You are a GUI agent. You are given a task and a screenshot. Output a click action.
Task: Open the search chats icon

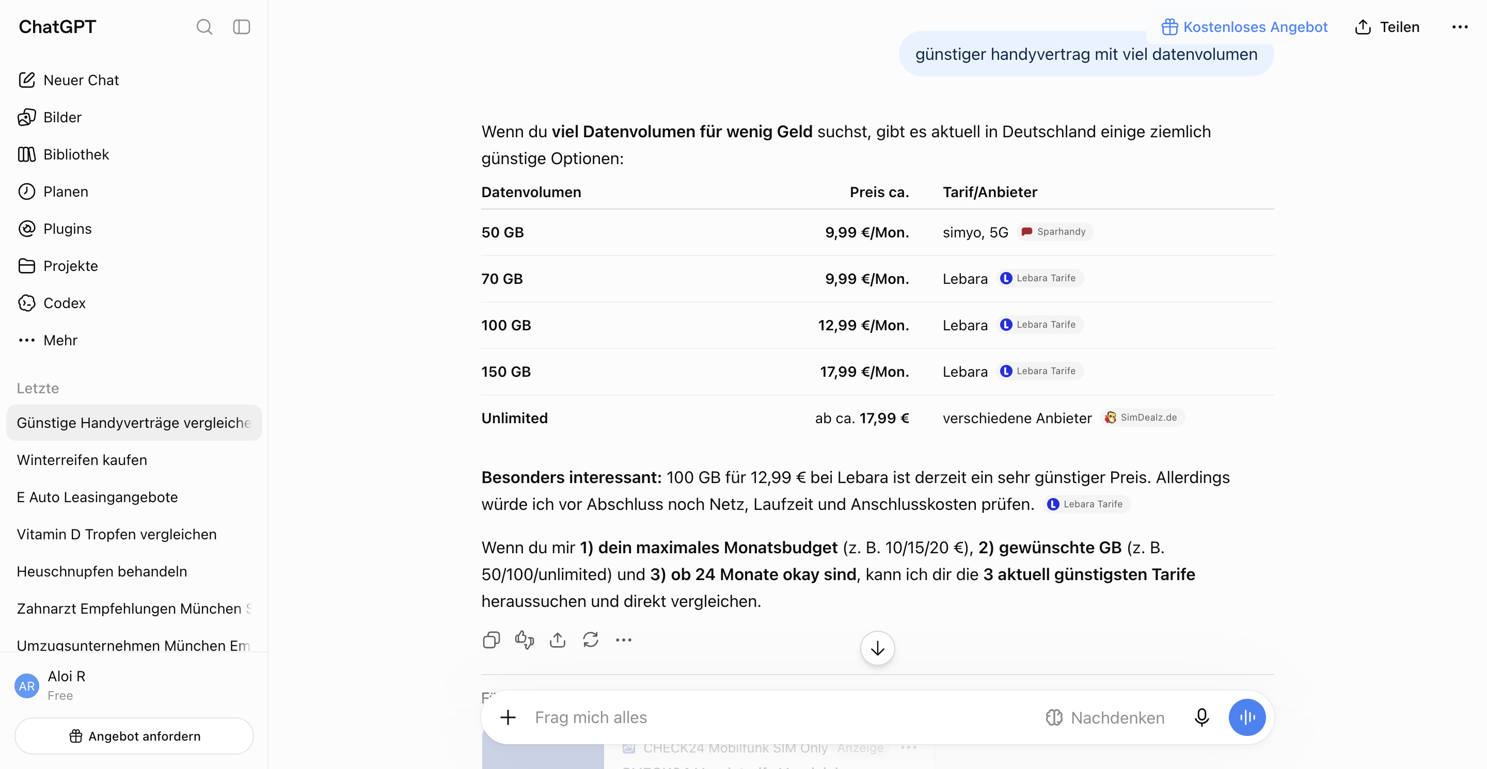[x=204, y=27]
